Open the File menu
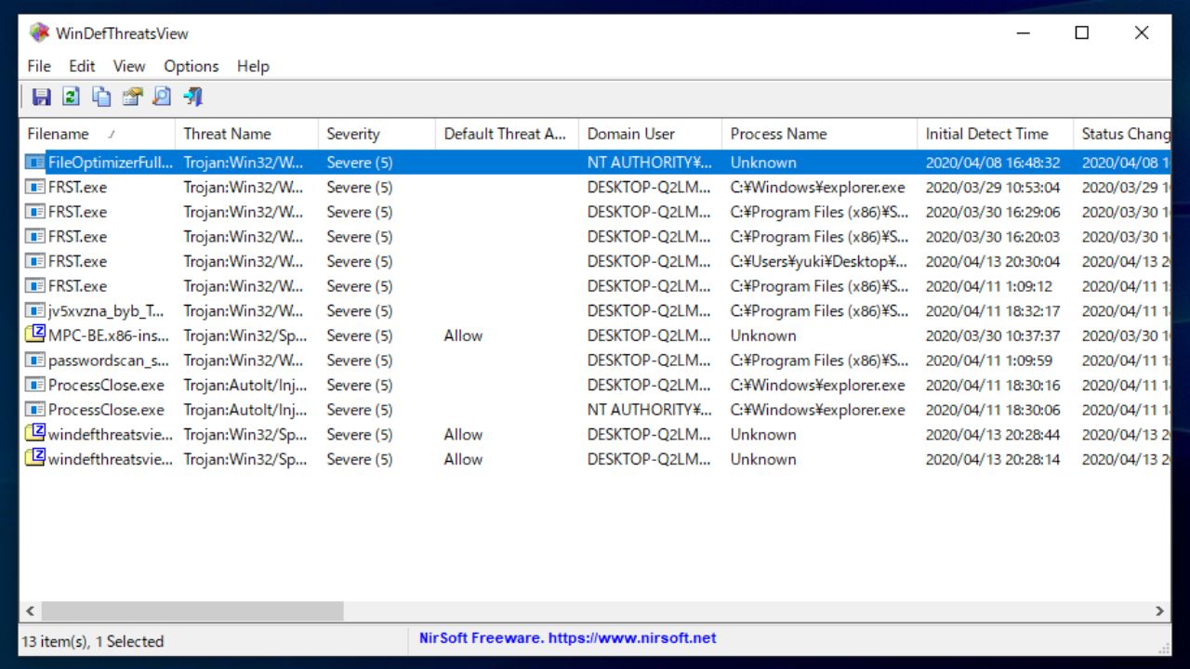The image size is (1190, 669). [x=39, y=66]
